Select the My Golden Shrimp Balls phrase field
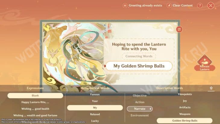Viewport: 220px width, 124px height. [x=139, y=66]
